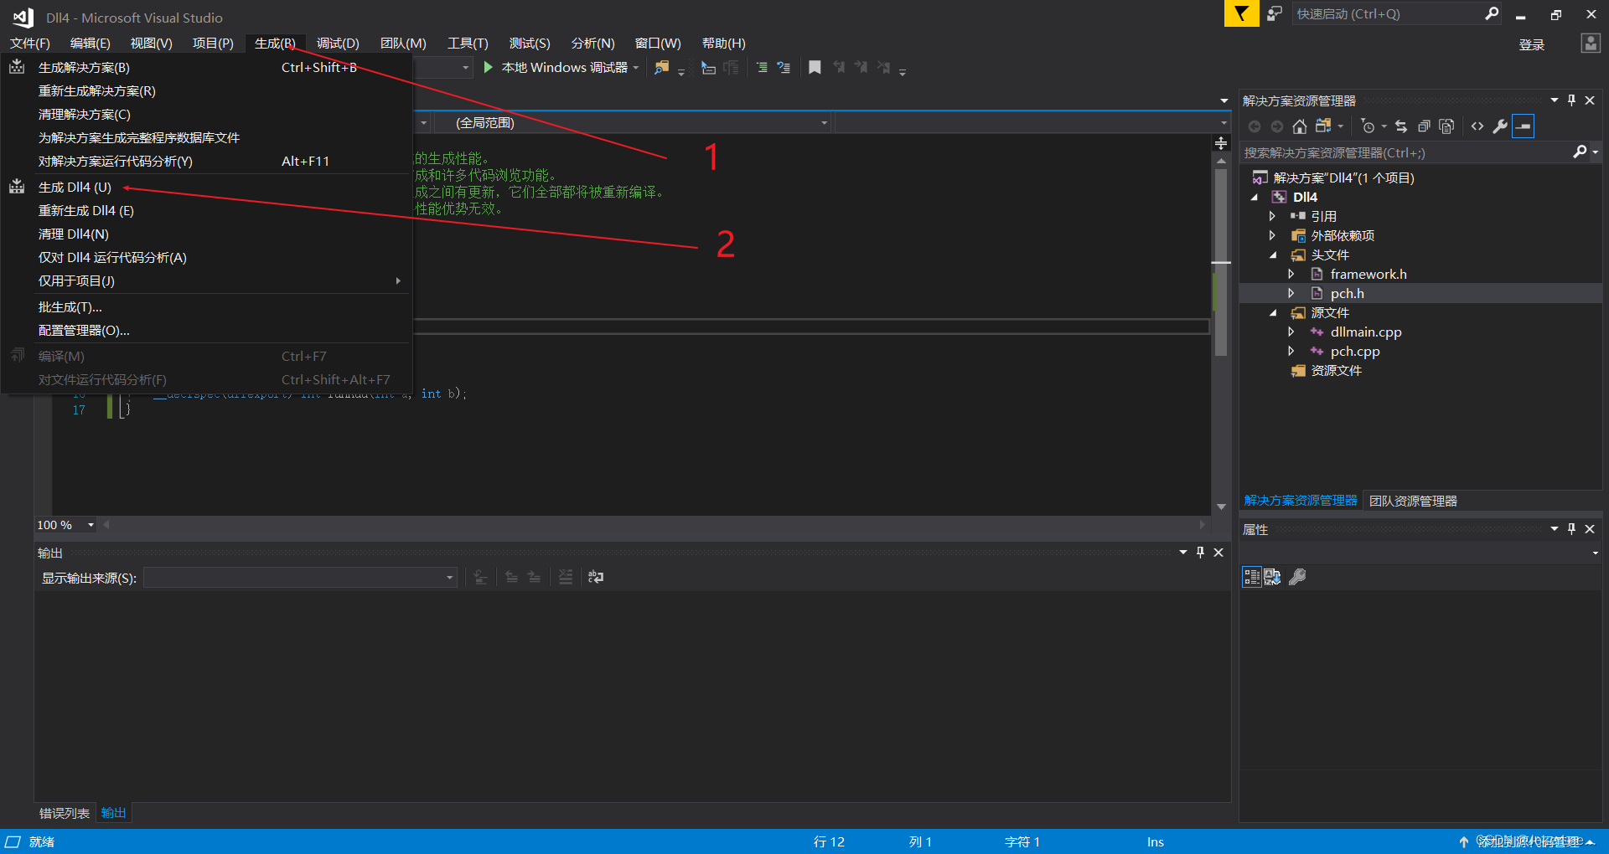Switch to 错误列表 tab
Image resolution: width=1609 pixels, height=854 pixels.
65,813
